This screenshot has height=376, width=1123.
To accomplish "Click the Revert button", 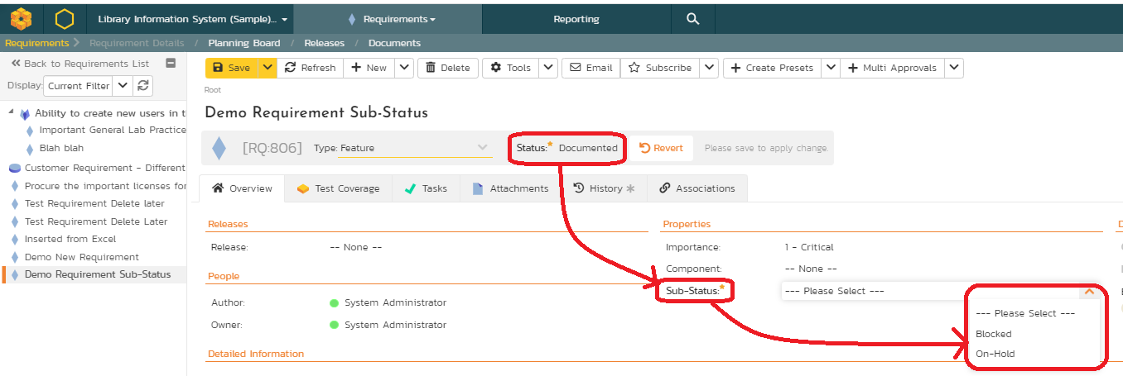I will pos(662,148).
